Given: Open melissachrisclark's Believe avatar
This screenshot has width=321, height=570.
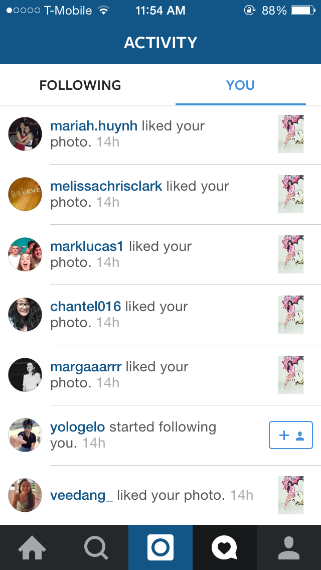Looking at the screenshot, I should [25, 194].
